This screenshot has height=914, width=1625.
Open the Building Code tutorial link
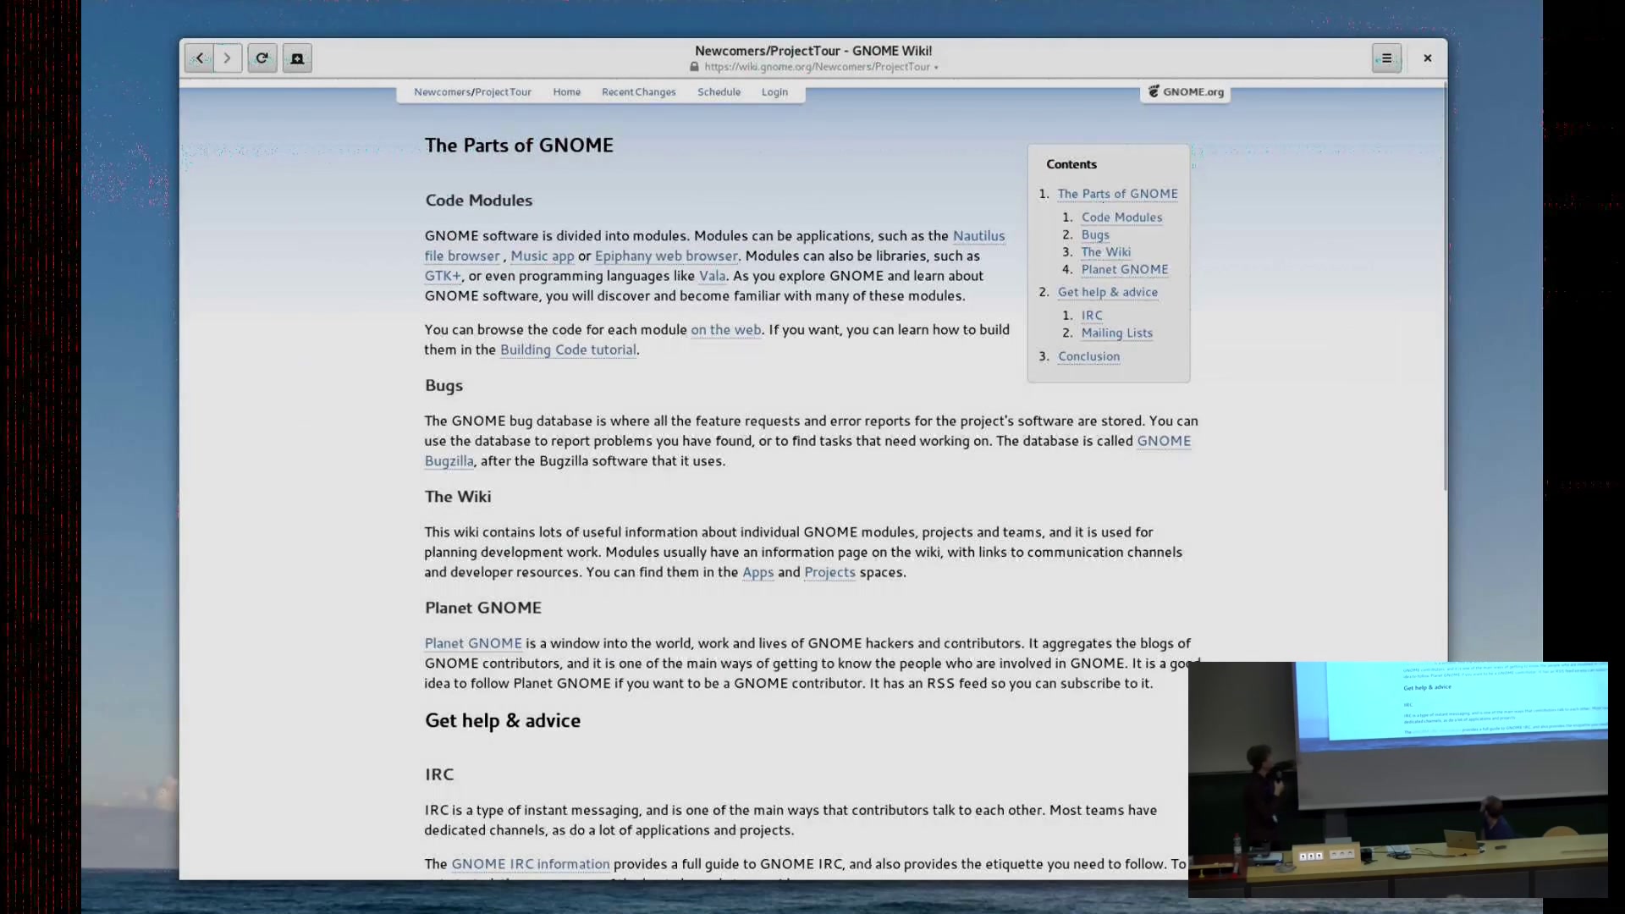tap(568, 350)
